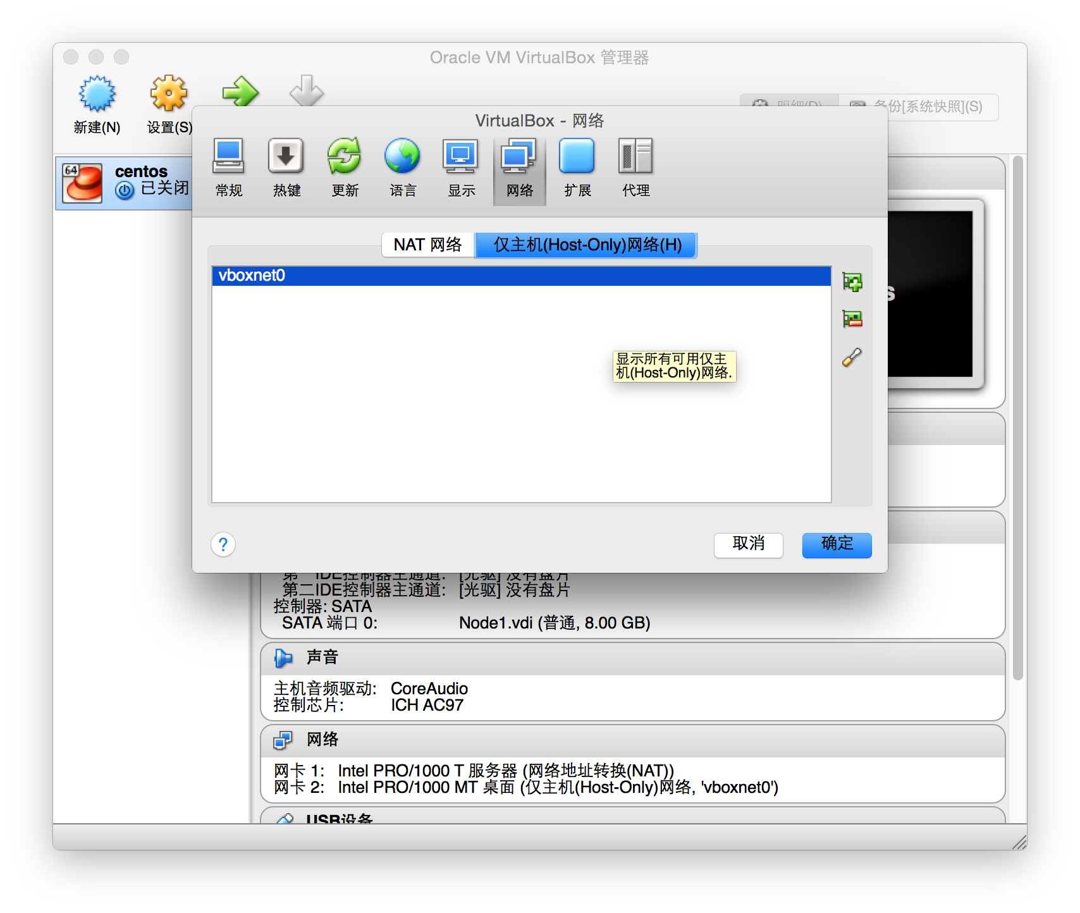Screen dimensions: 1080x913
Task: Click 确定 to confirm network settings
Action: pyautogui.click(x=837, y=544)
